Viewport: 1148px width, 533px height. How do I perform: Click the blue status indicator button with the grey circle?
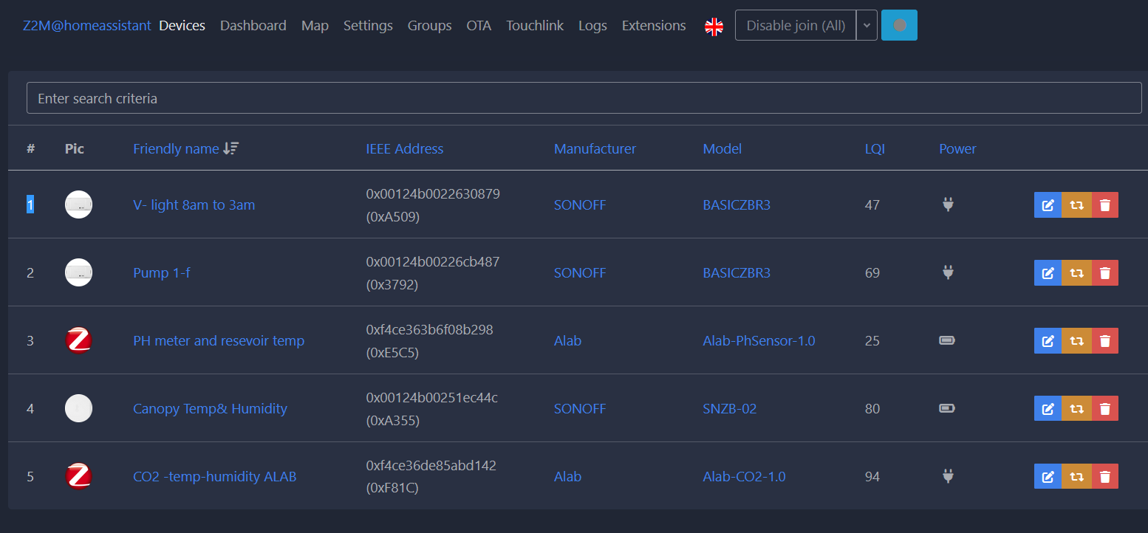899,25
